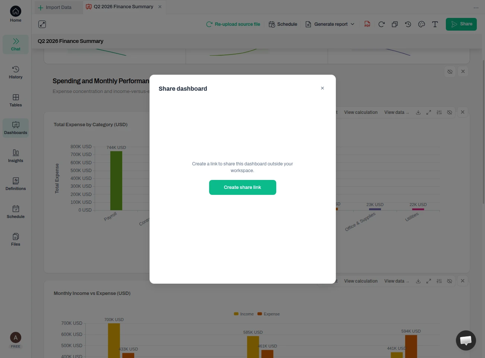Screen dimensions: 485x358
Task: Click the Q2 2026 Finance Summary dashboard title
Action: point(70,41)
